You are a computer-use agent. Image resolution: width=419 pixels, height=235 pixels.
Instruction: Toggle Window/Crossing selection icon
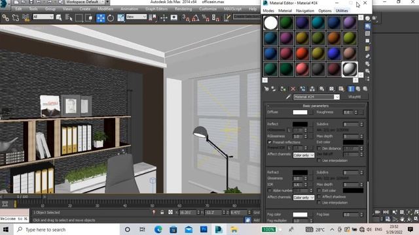[89, 18]
